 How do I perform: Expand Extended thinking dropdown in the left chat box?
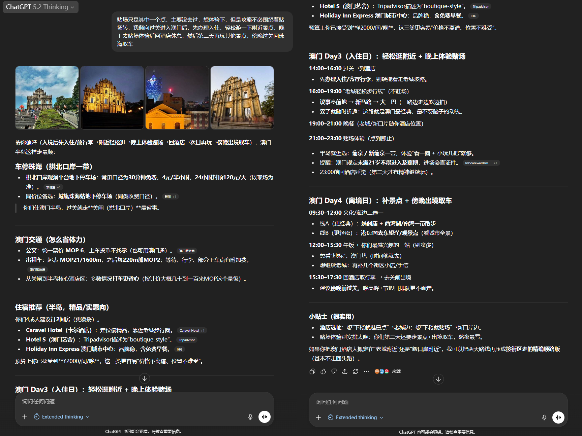point(62,417)
